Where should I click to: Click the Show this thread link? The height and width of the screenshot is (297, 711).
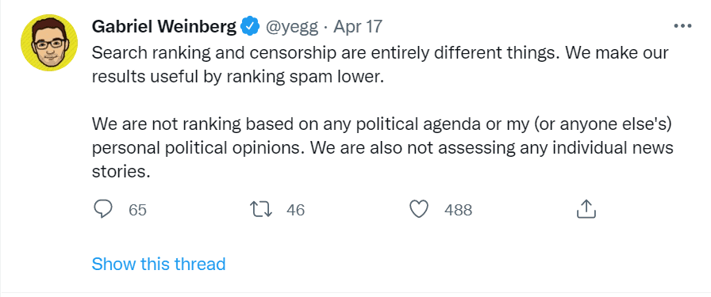158,264
